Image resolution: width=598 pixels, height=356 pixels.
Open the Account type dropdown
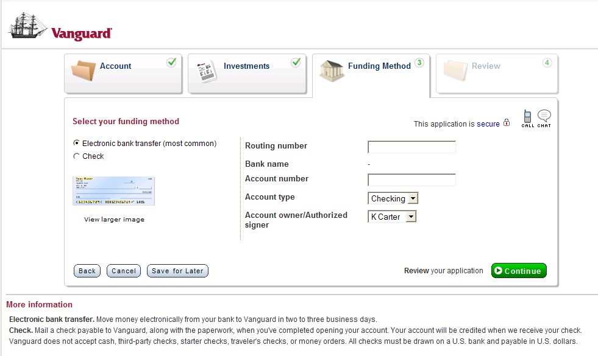[393, 198]
